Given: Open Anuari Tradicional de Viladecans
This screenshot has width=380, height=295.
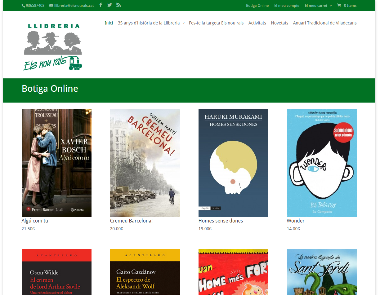Looking at the screenshot, I should click(x=325, y=23).
